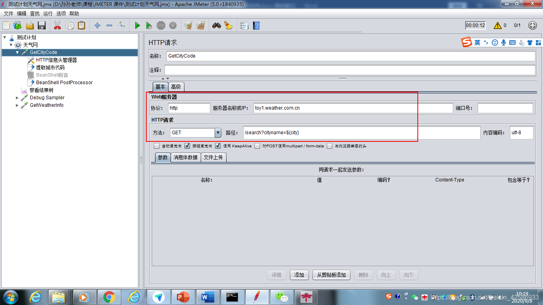Open the 文件 menu
The height and width of the screenshot is (305, 543).
[x=8, y=14]
